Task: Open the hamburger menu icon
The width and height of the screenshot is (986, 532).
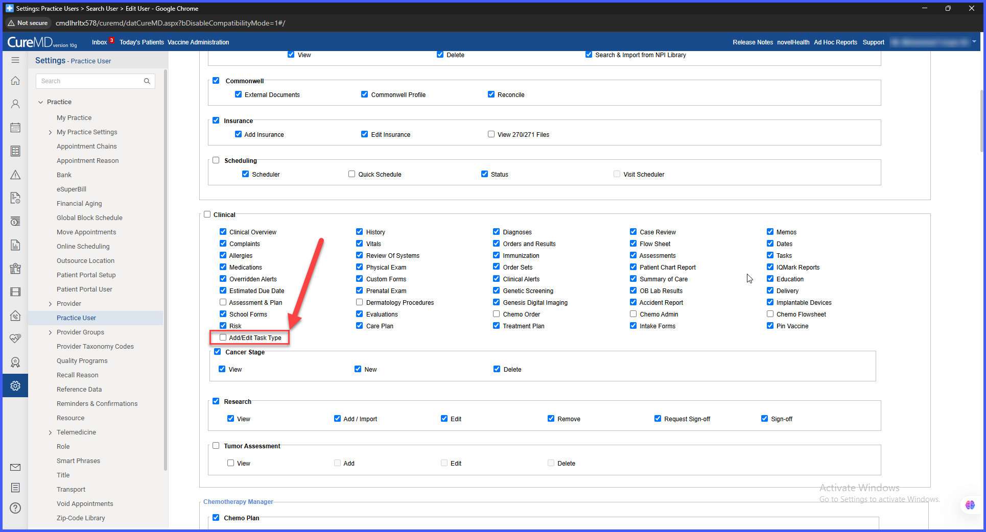Action: [x=15, y=60]
